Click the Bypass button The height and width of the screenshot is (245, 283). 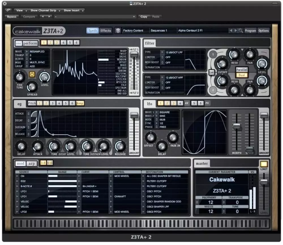tap(12, 17)
